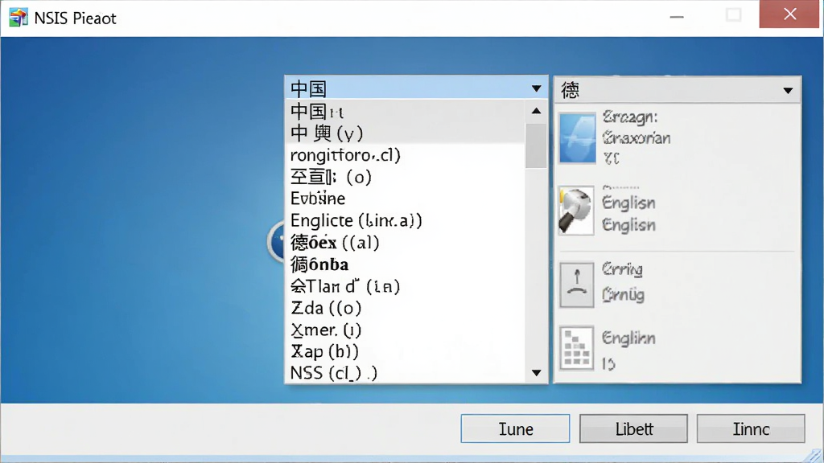The height and width of the screenshot is (463, 824).
Task: Select the 'Xmer. (ı)' list entry
Action: point(406,330)
